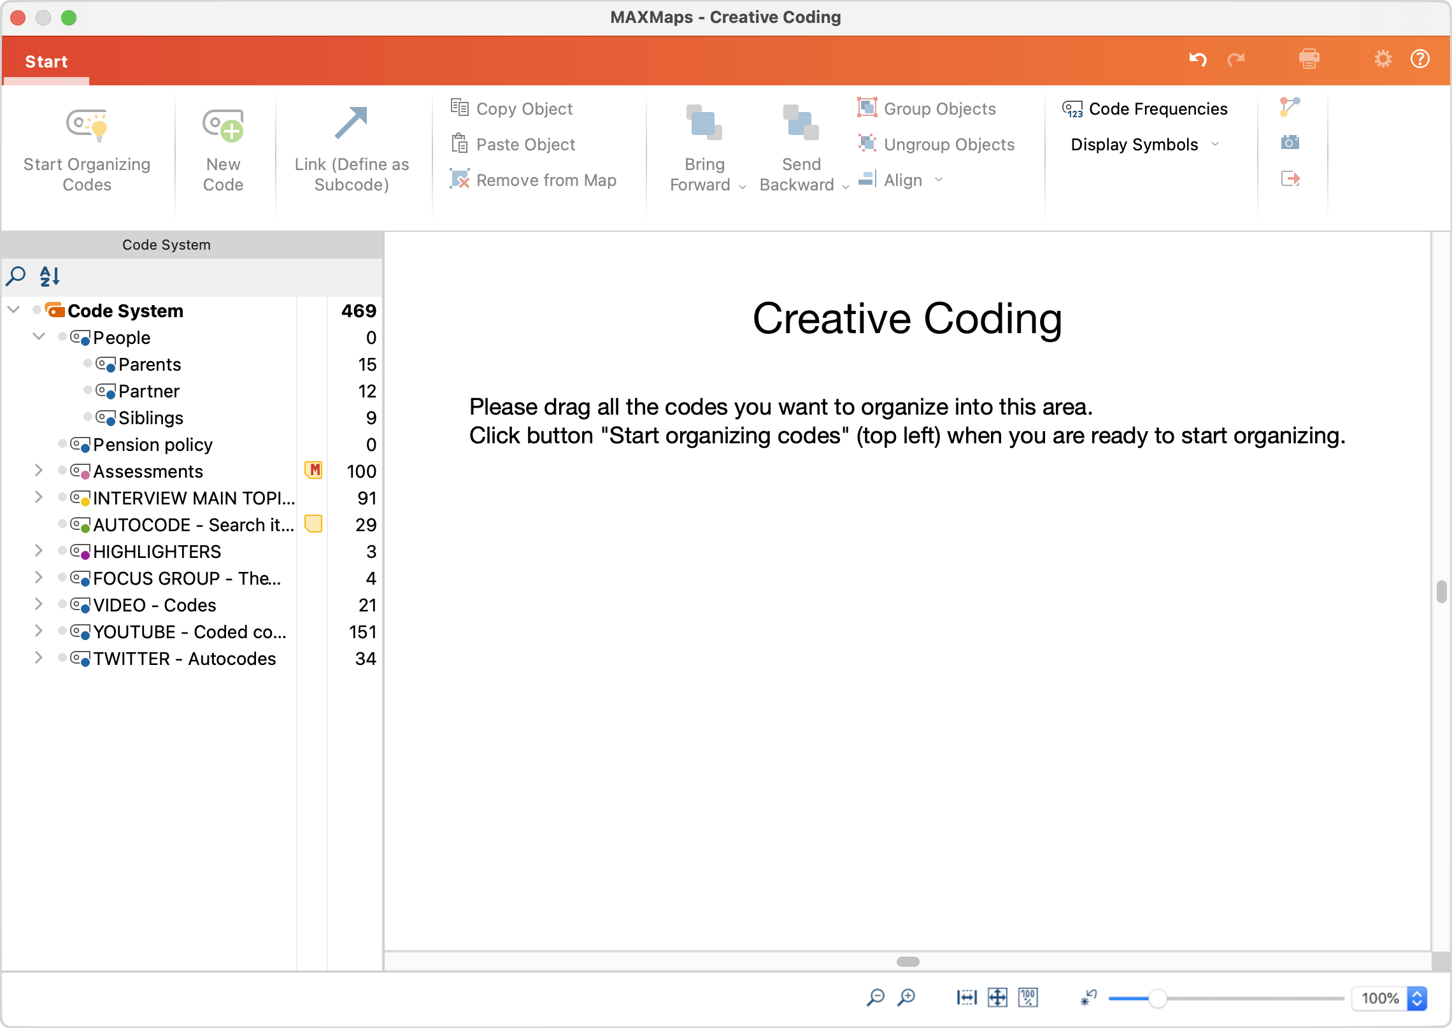Click the camera snapshot icon
Screen dimensions: 1452x1028
coord(1290,142)
